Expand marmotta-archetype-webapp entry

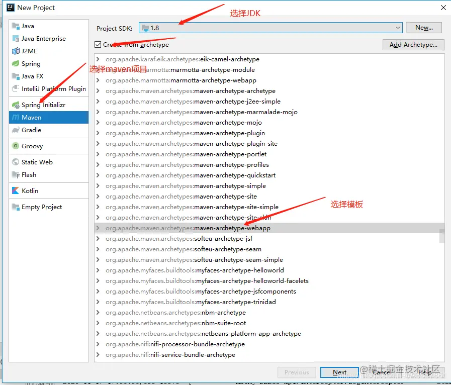pos(98,80)
